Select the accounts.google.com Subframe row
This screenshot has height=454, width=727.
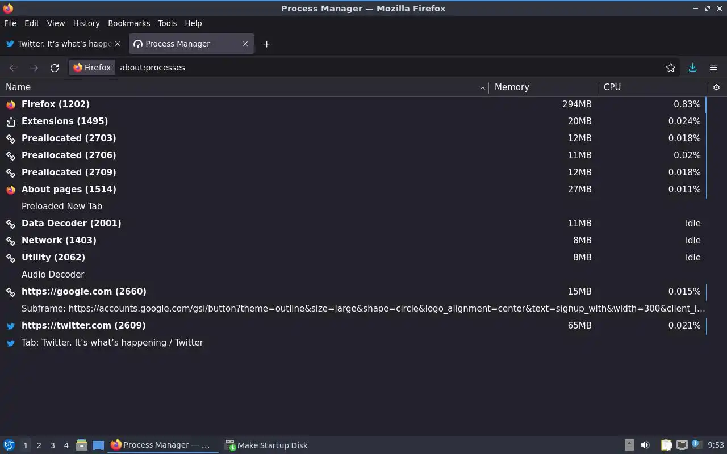click(353, 309)
